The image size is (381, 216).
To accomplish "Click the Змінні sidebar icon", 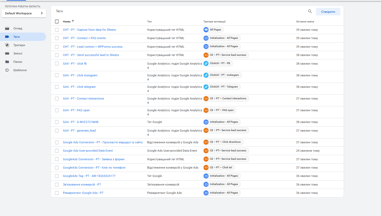I will coord(7,53).
